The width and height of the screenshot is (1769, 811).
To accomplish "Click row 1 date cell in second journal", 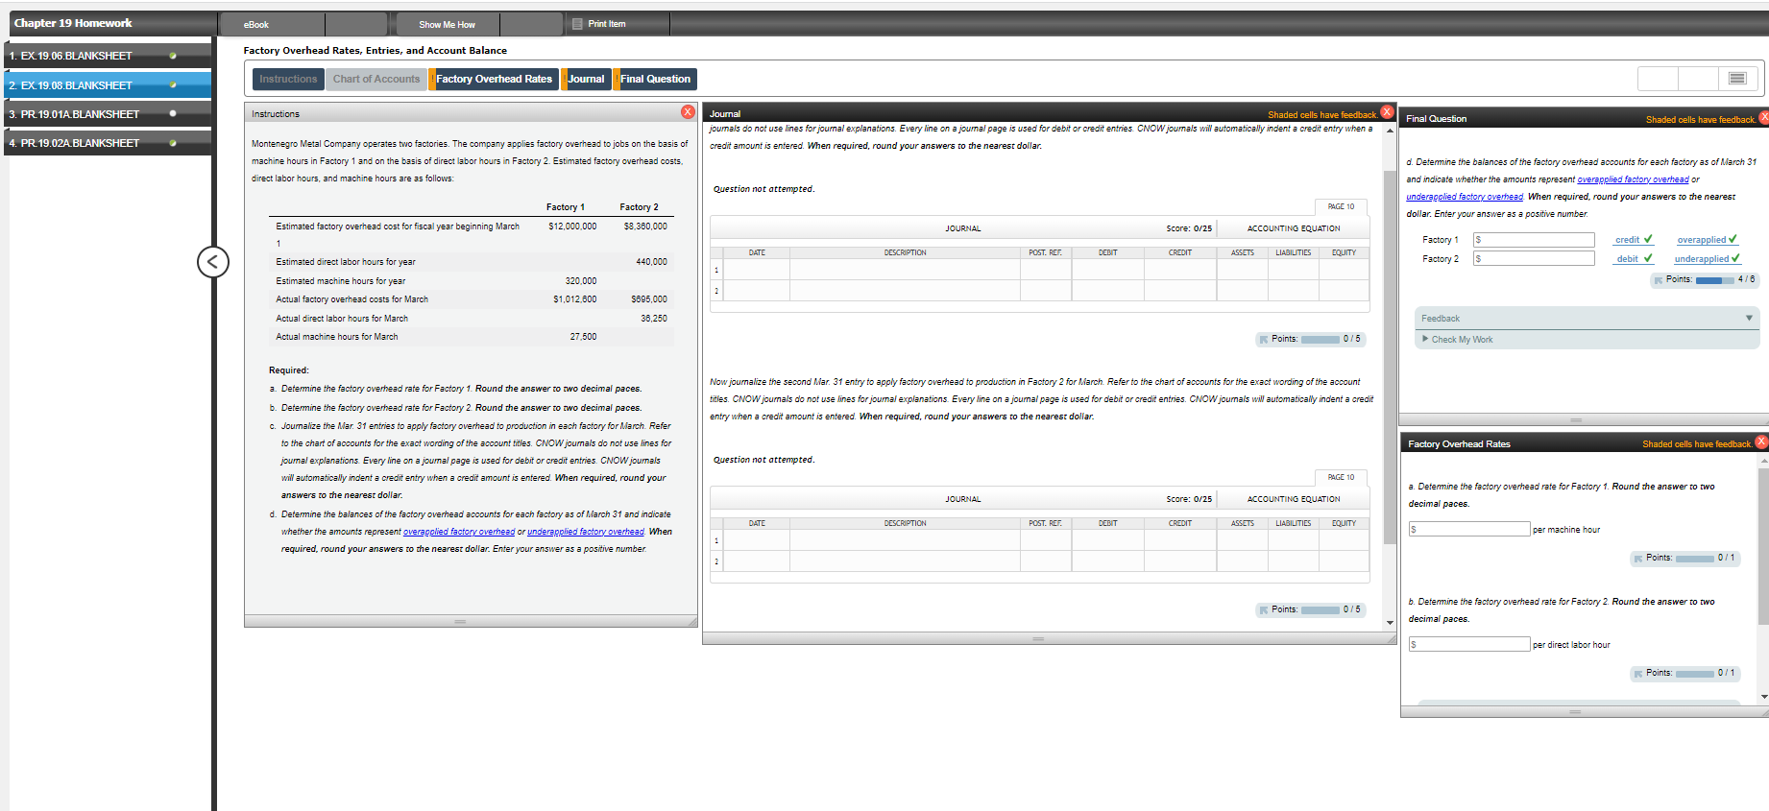I will (757, 540).
